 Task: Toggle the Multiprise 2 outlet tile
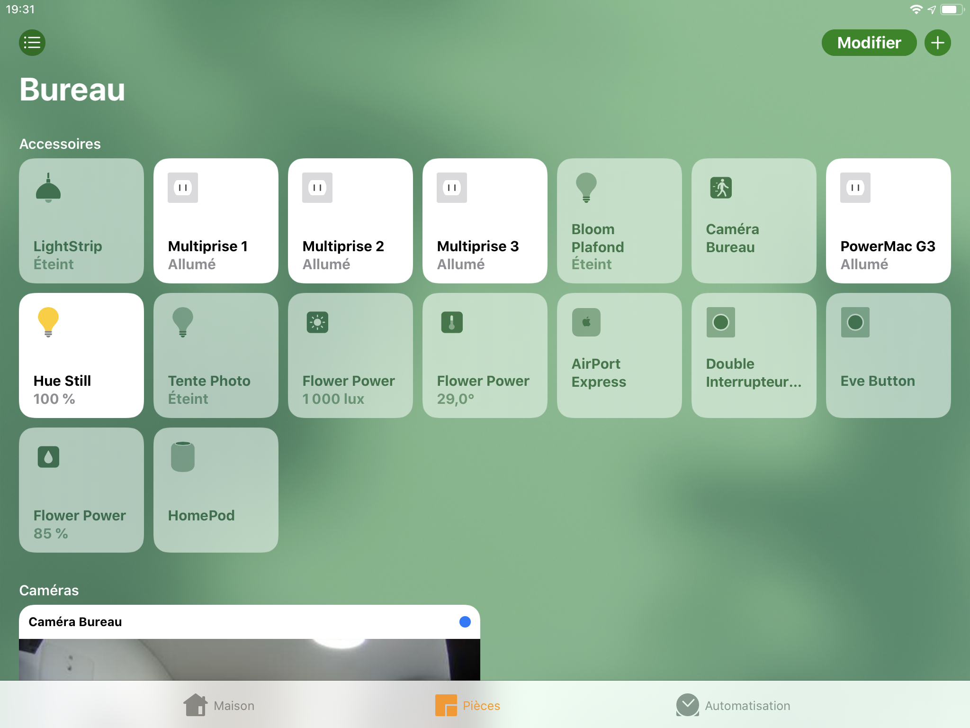coord(350,221)
